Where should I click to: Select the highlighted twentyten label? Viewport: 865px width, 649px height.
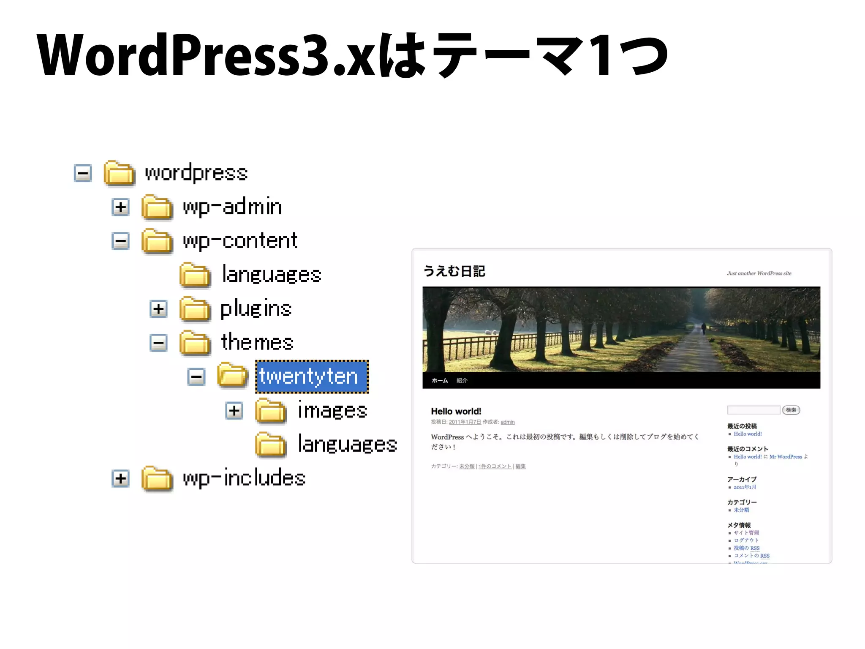pyautogui.click(x=312, y=376)
